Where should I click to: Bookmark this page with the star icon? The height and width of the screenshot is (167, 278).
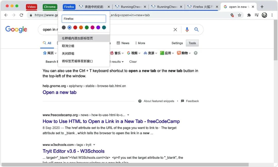(x=239, y=15)
